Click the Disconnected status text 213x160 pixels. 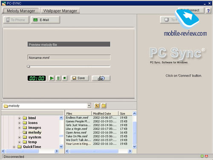tap(14, 157)
